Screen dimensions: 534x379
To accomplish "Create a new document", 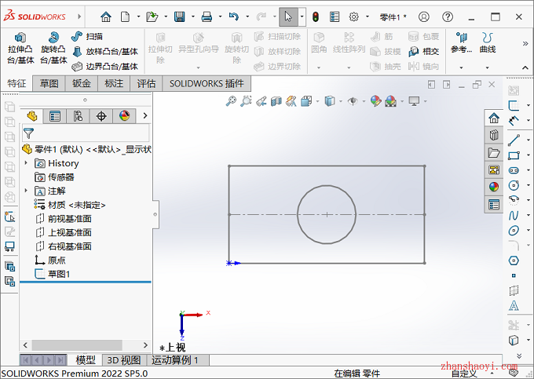I will coord(126,16).
